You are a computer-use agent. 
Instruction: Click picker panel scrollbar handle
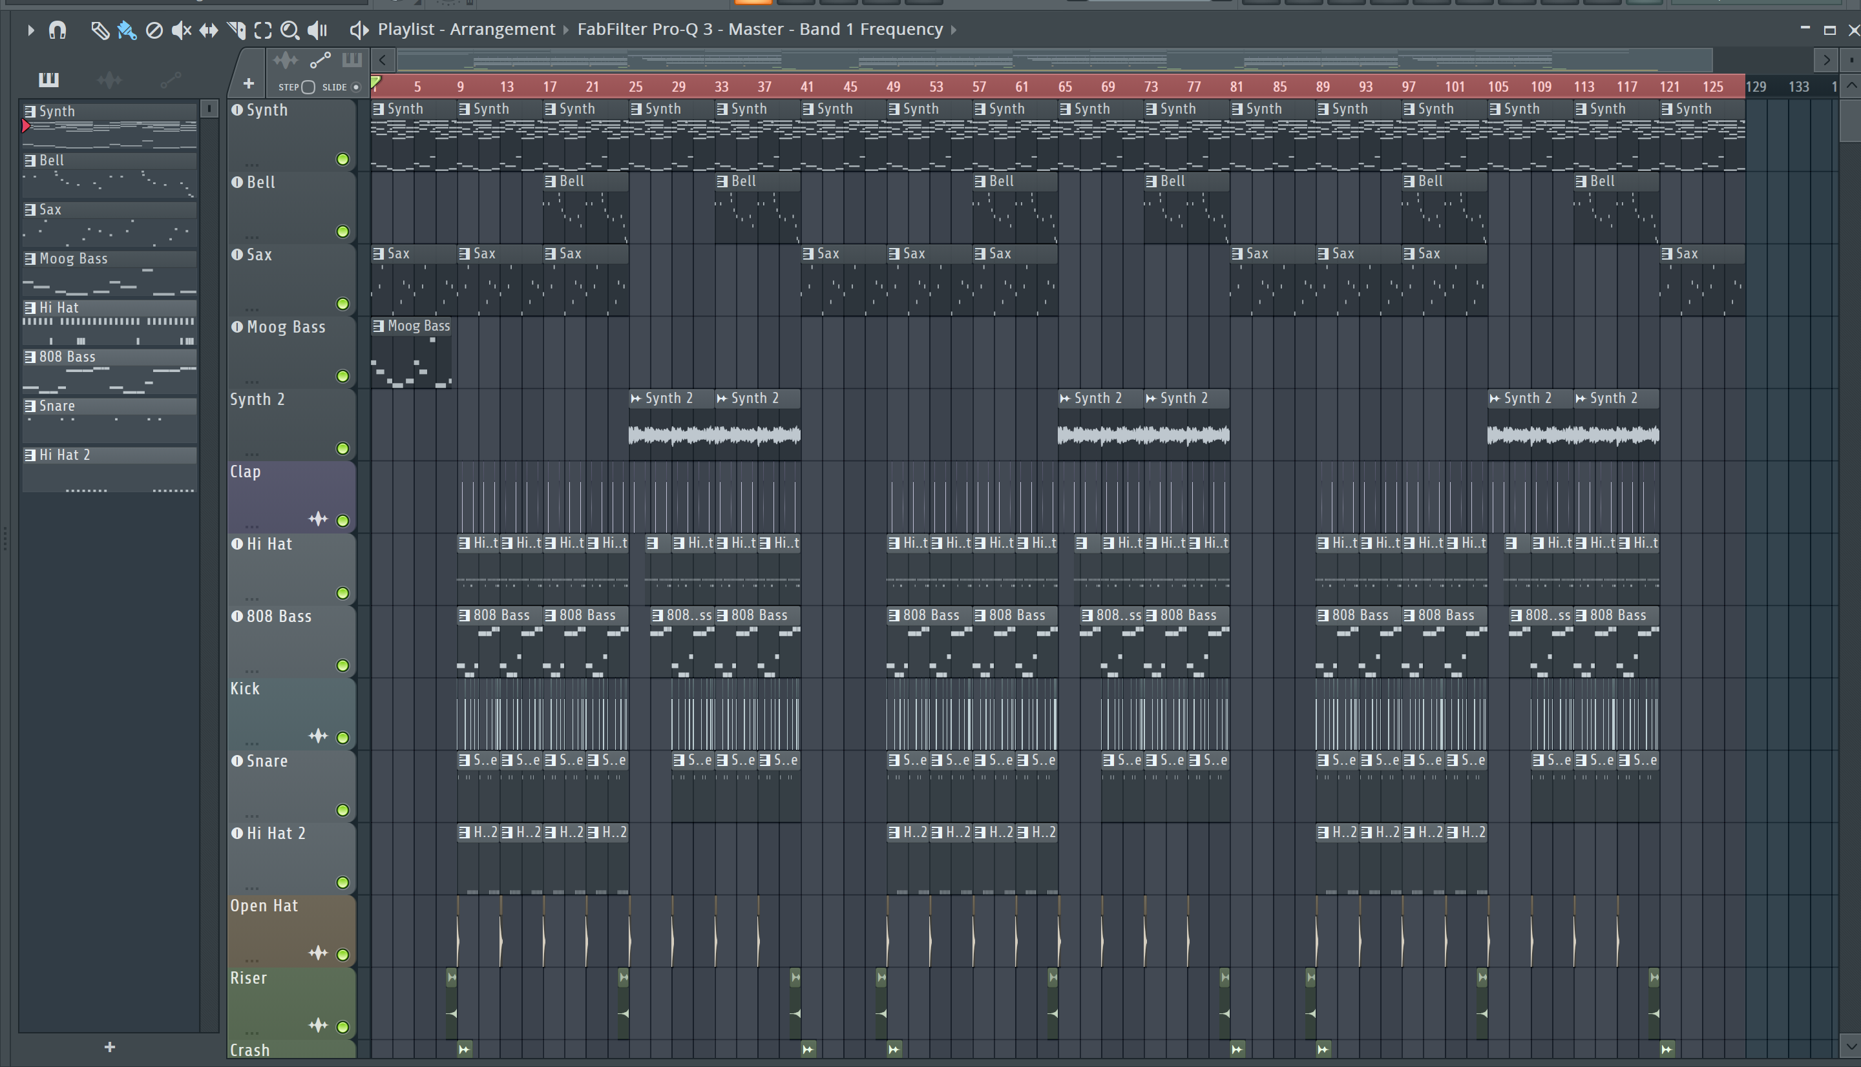(x=209, y=109)
